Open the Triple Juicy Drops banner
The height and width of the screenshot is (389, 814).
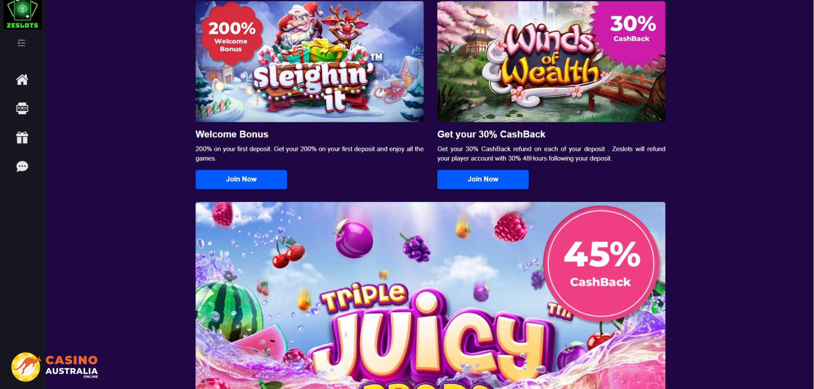coord(431,296)
